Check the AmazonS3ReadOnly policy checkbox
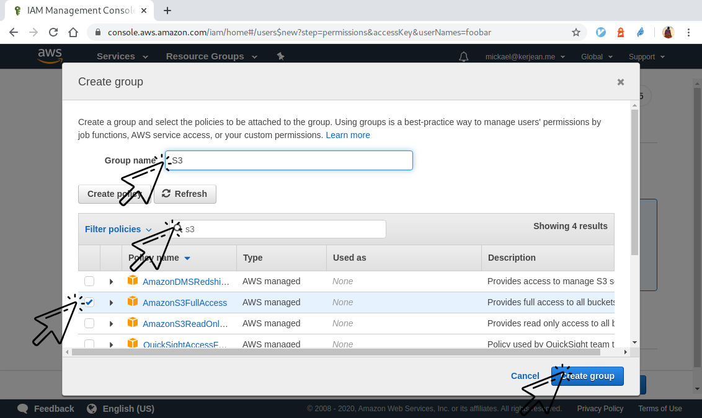This screenshot has width=702, height=418. pos(89,323)
